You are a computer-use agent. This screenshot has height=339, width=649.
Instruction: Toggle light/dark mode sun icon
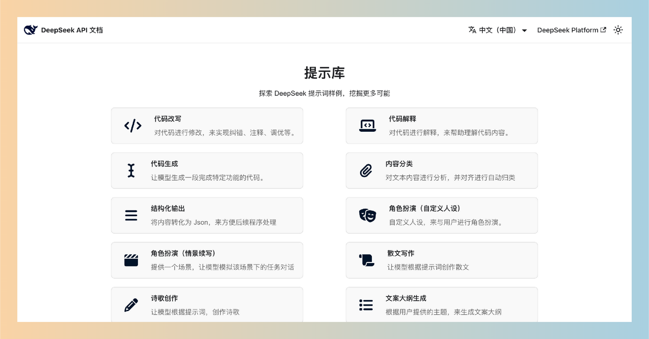point(618,30)
